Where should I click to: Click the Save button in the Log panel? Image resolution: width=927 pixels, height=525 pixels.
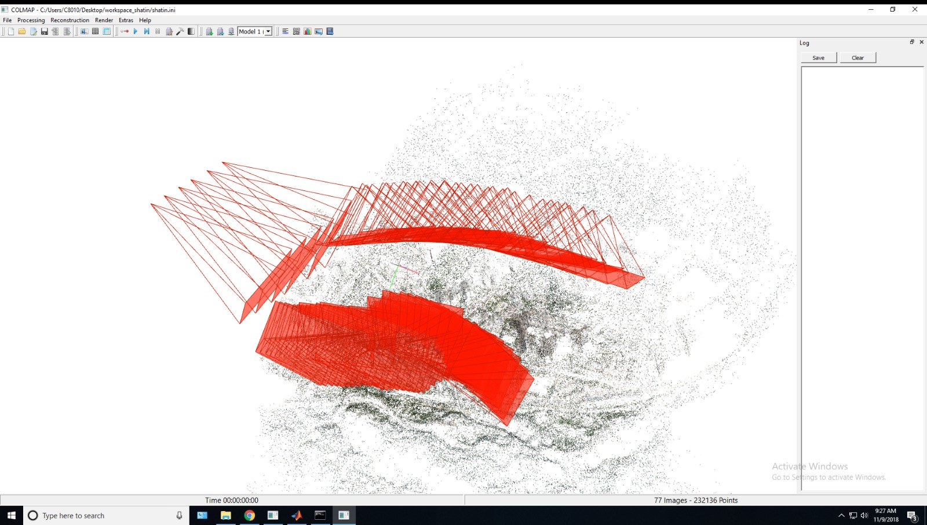(817, 57)
